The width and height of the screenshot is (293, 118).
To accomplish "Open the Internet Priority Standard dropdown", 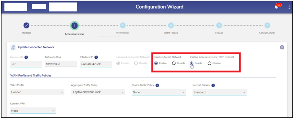I will pos(219,92).
